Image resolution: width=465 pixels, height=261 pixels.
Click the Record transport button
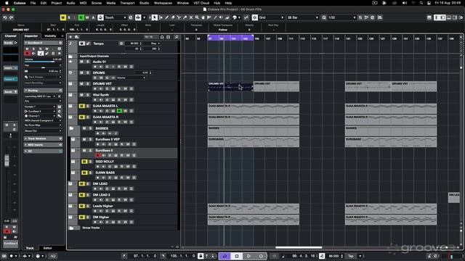tap(261, 256)
